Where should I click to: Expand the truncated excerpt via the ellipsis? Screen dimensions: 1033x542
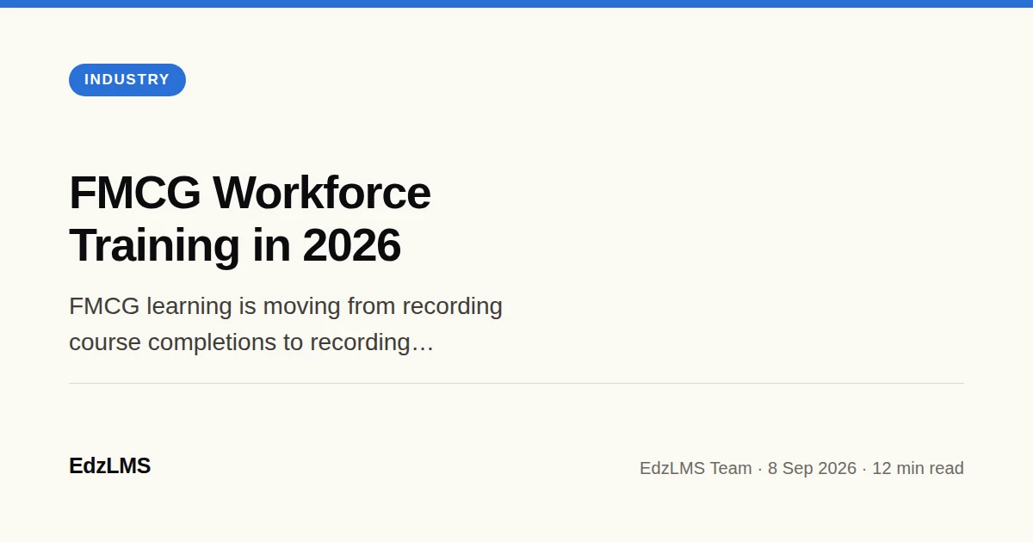tap(422, 343)
